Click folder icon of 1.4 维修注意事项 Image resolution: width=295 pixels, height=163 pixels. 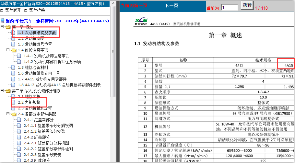(x=14, y=50)
